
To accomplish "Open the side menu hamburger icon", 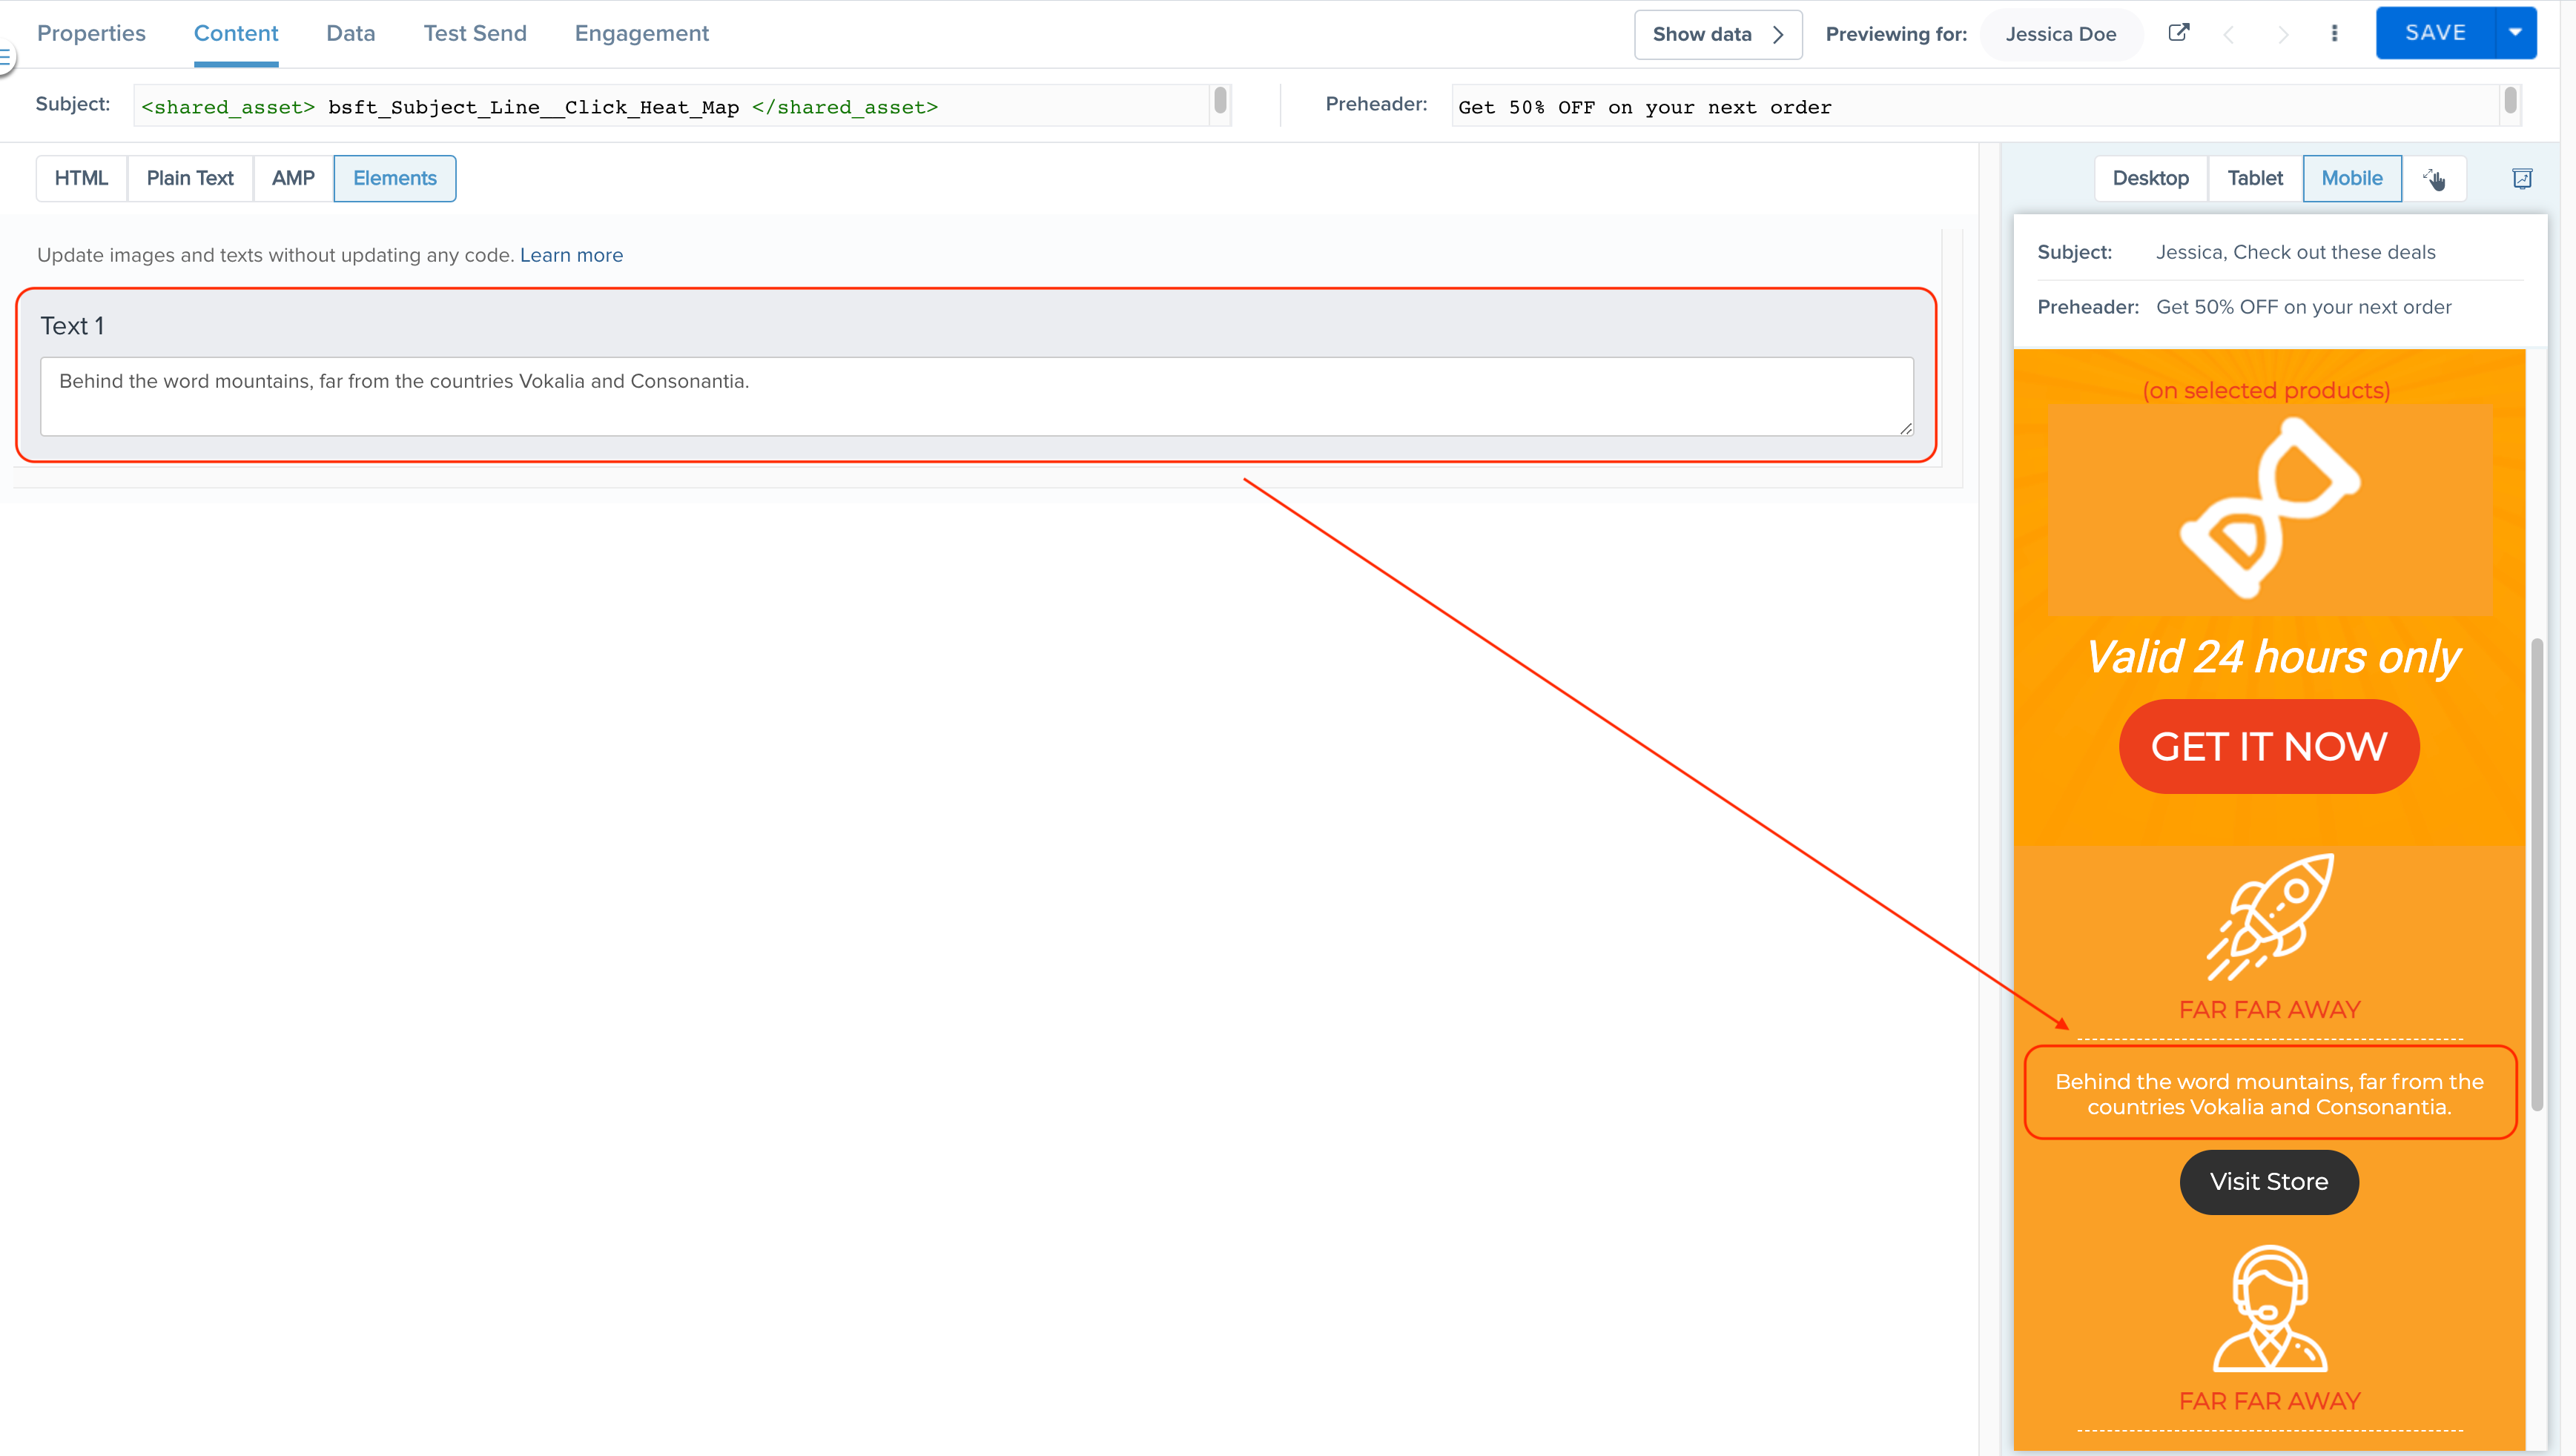I will pos(6,58).
